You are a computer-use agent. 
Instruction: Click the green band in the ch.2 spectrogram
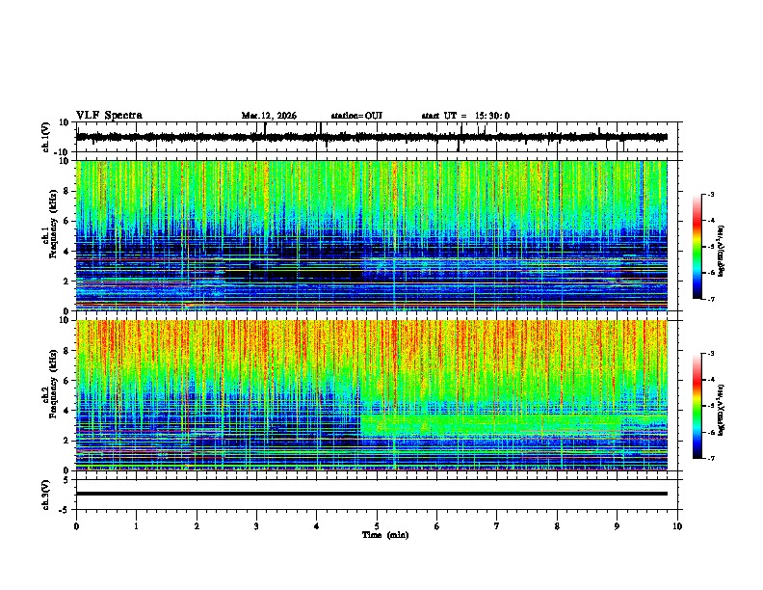pyautogui.click(x=491, y=424)
